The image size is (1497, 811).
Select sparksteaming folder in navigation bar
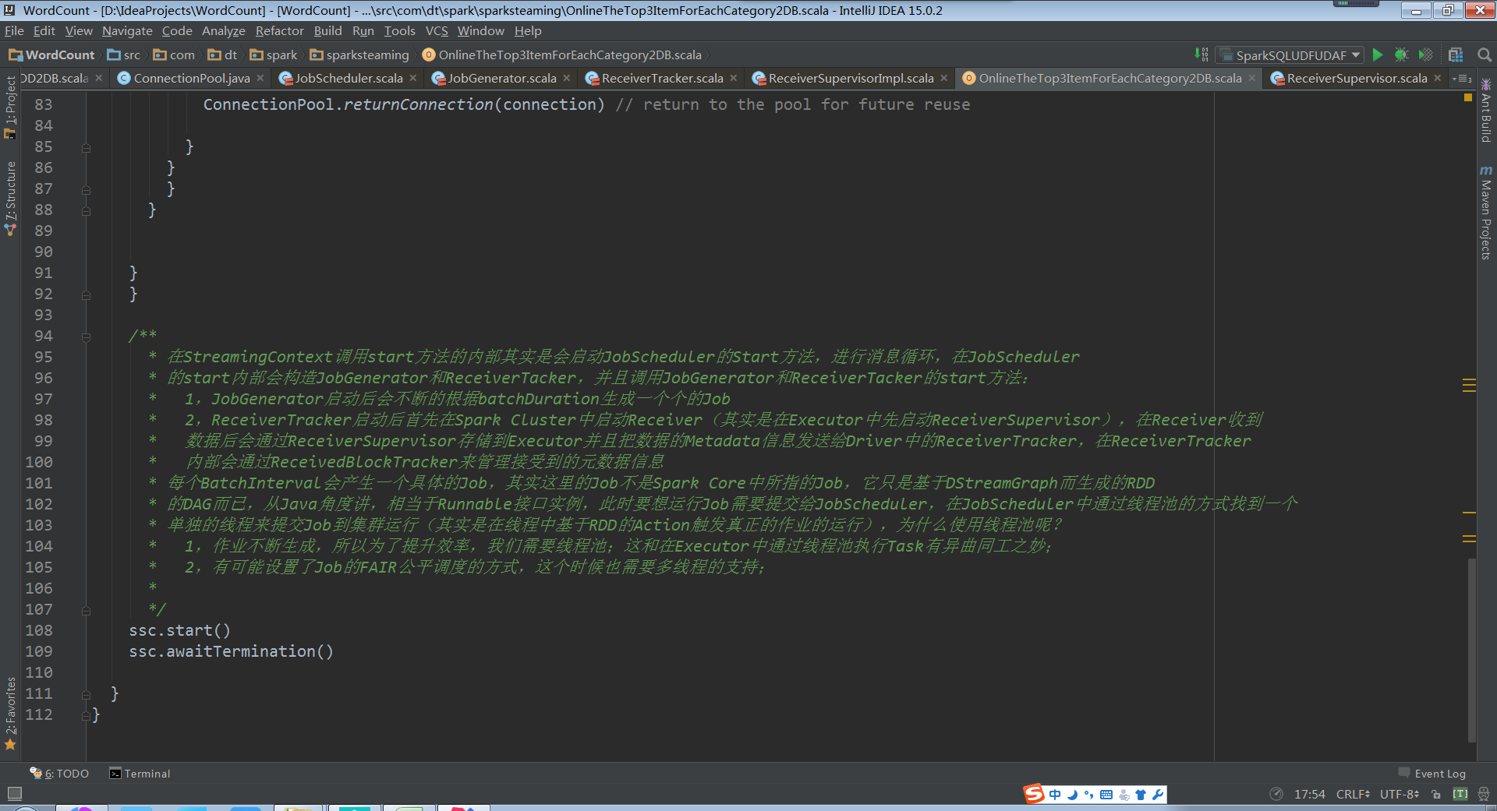(359, 55)
